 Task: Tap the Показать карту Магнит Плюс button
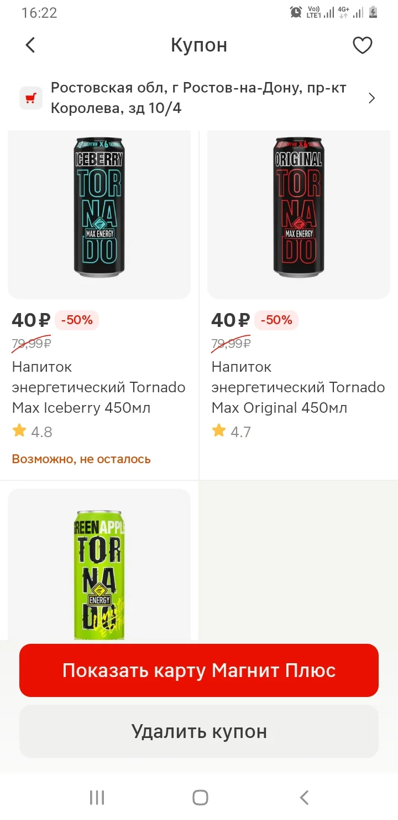point(199,670)
